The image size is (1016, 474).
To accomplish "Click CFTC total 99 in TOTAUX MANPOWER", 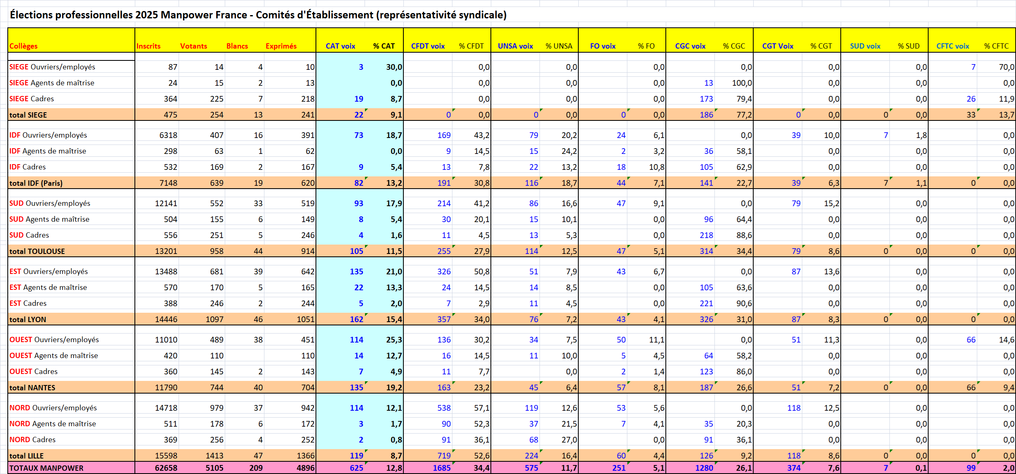I will [x=971, y=468].
